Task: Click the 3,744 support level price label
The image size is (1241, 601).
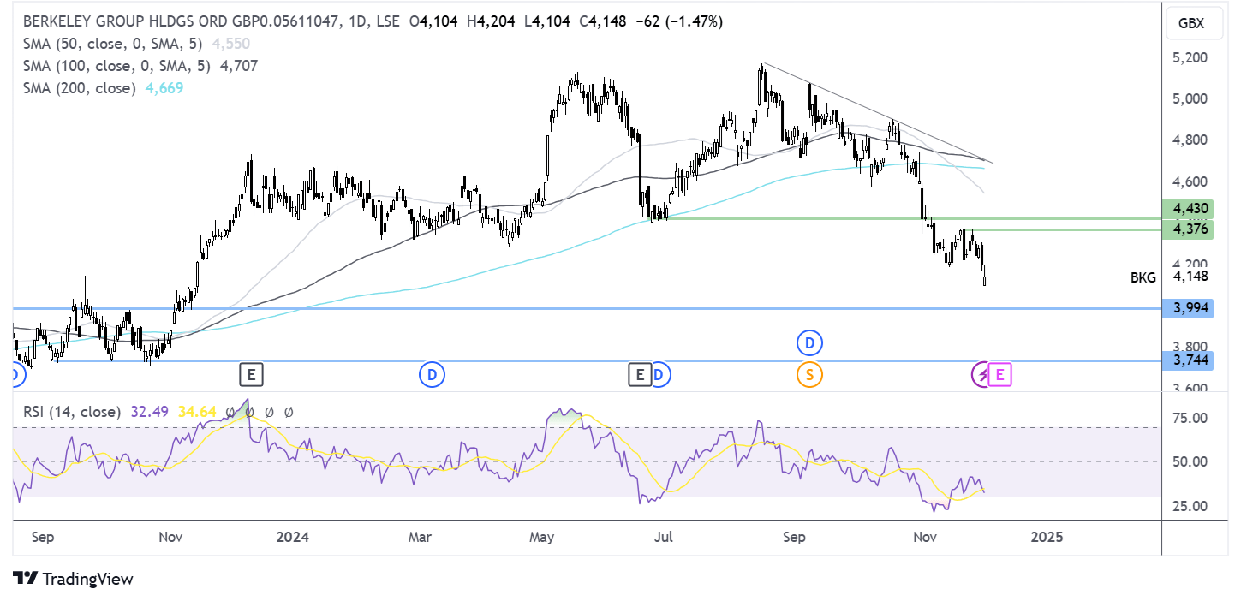Action: pos(1188,361)
